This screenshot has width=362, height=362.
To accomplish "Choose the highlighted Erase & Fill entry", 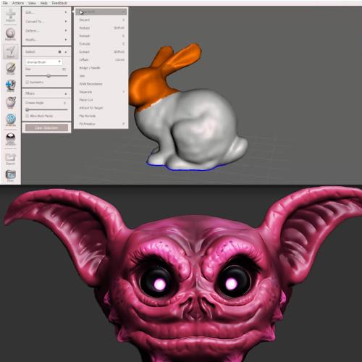I will (x=101, y=12).
